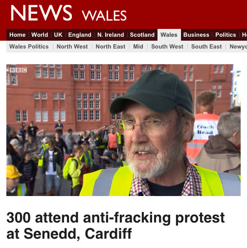The image size is (247, 248).
Task: Open the Mid Wales subsection
Action: click(x=138, y=47)
